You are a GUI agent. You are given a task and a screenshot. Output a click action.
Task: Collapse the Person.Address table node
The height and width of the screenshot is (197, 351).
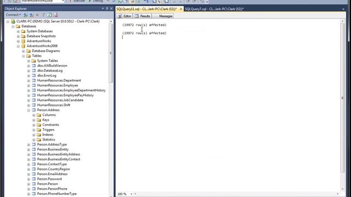29,110
